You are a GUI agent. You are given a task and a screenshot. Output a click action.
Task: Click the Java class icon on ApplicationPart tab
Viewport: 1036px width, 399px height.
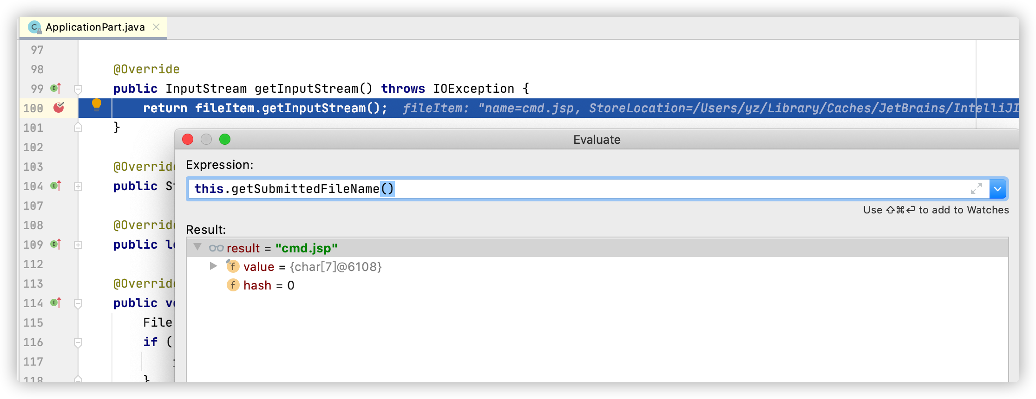34,27
